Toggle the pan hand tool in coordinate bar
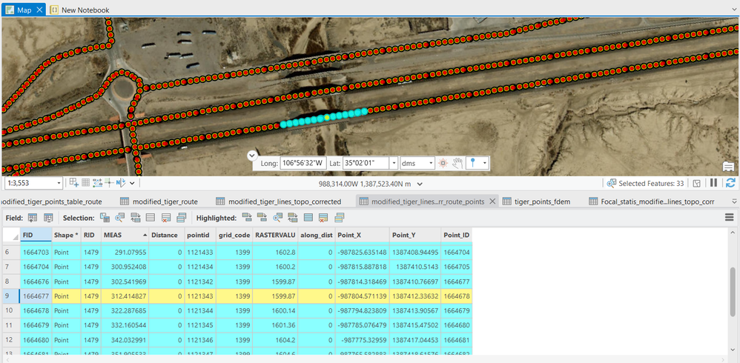The image size is (740, 363). tap(458, 163)
